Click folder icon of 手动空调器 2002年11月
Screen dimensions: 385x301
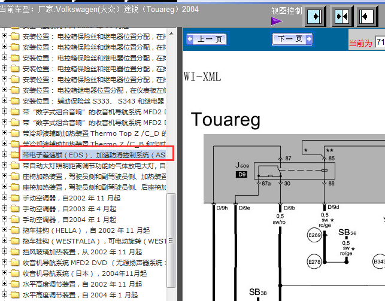(x=15, y=197)
